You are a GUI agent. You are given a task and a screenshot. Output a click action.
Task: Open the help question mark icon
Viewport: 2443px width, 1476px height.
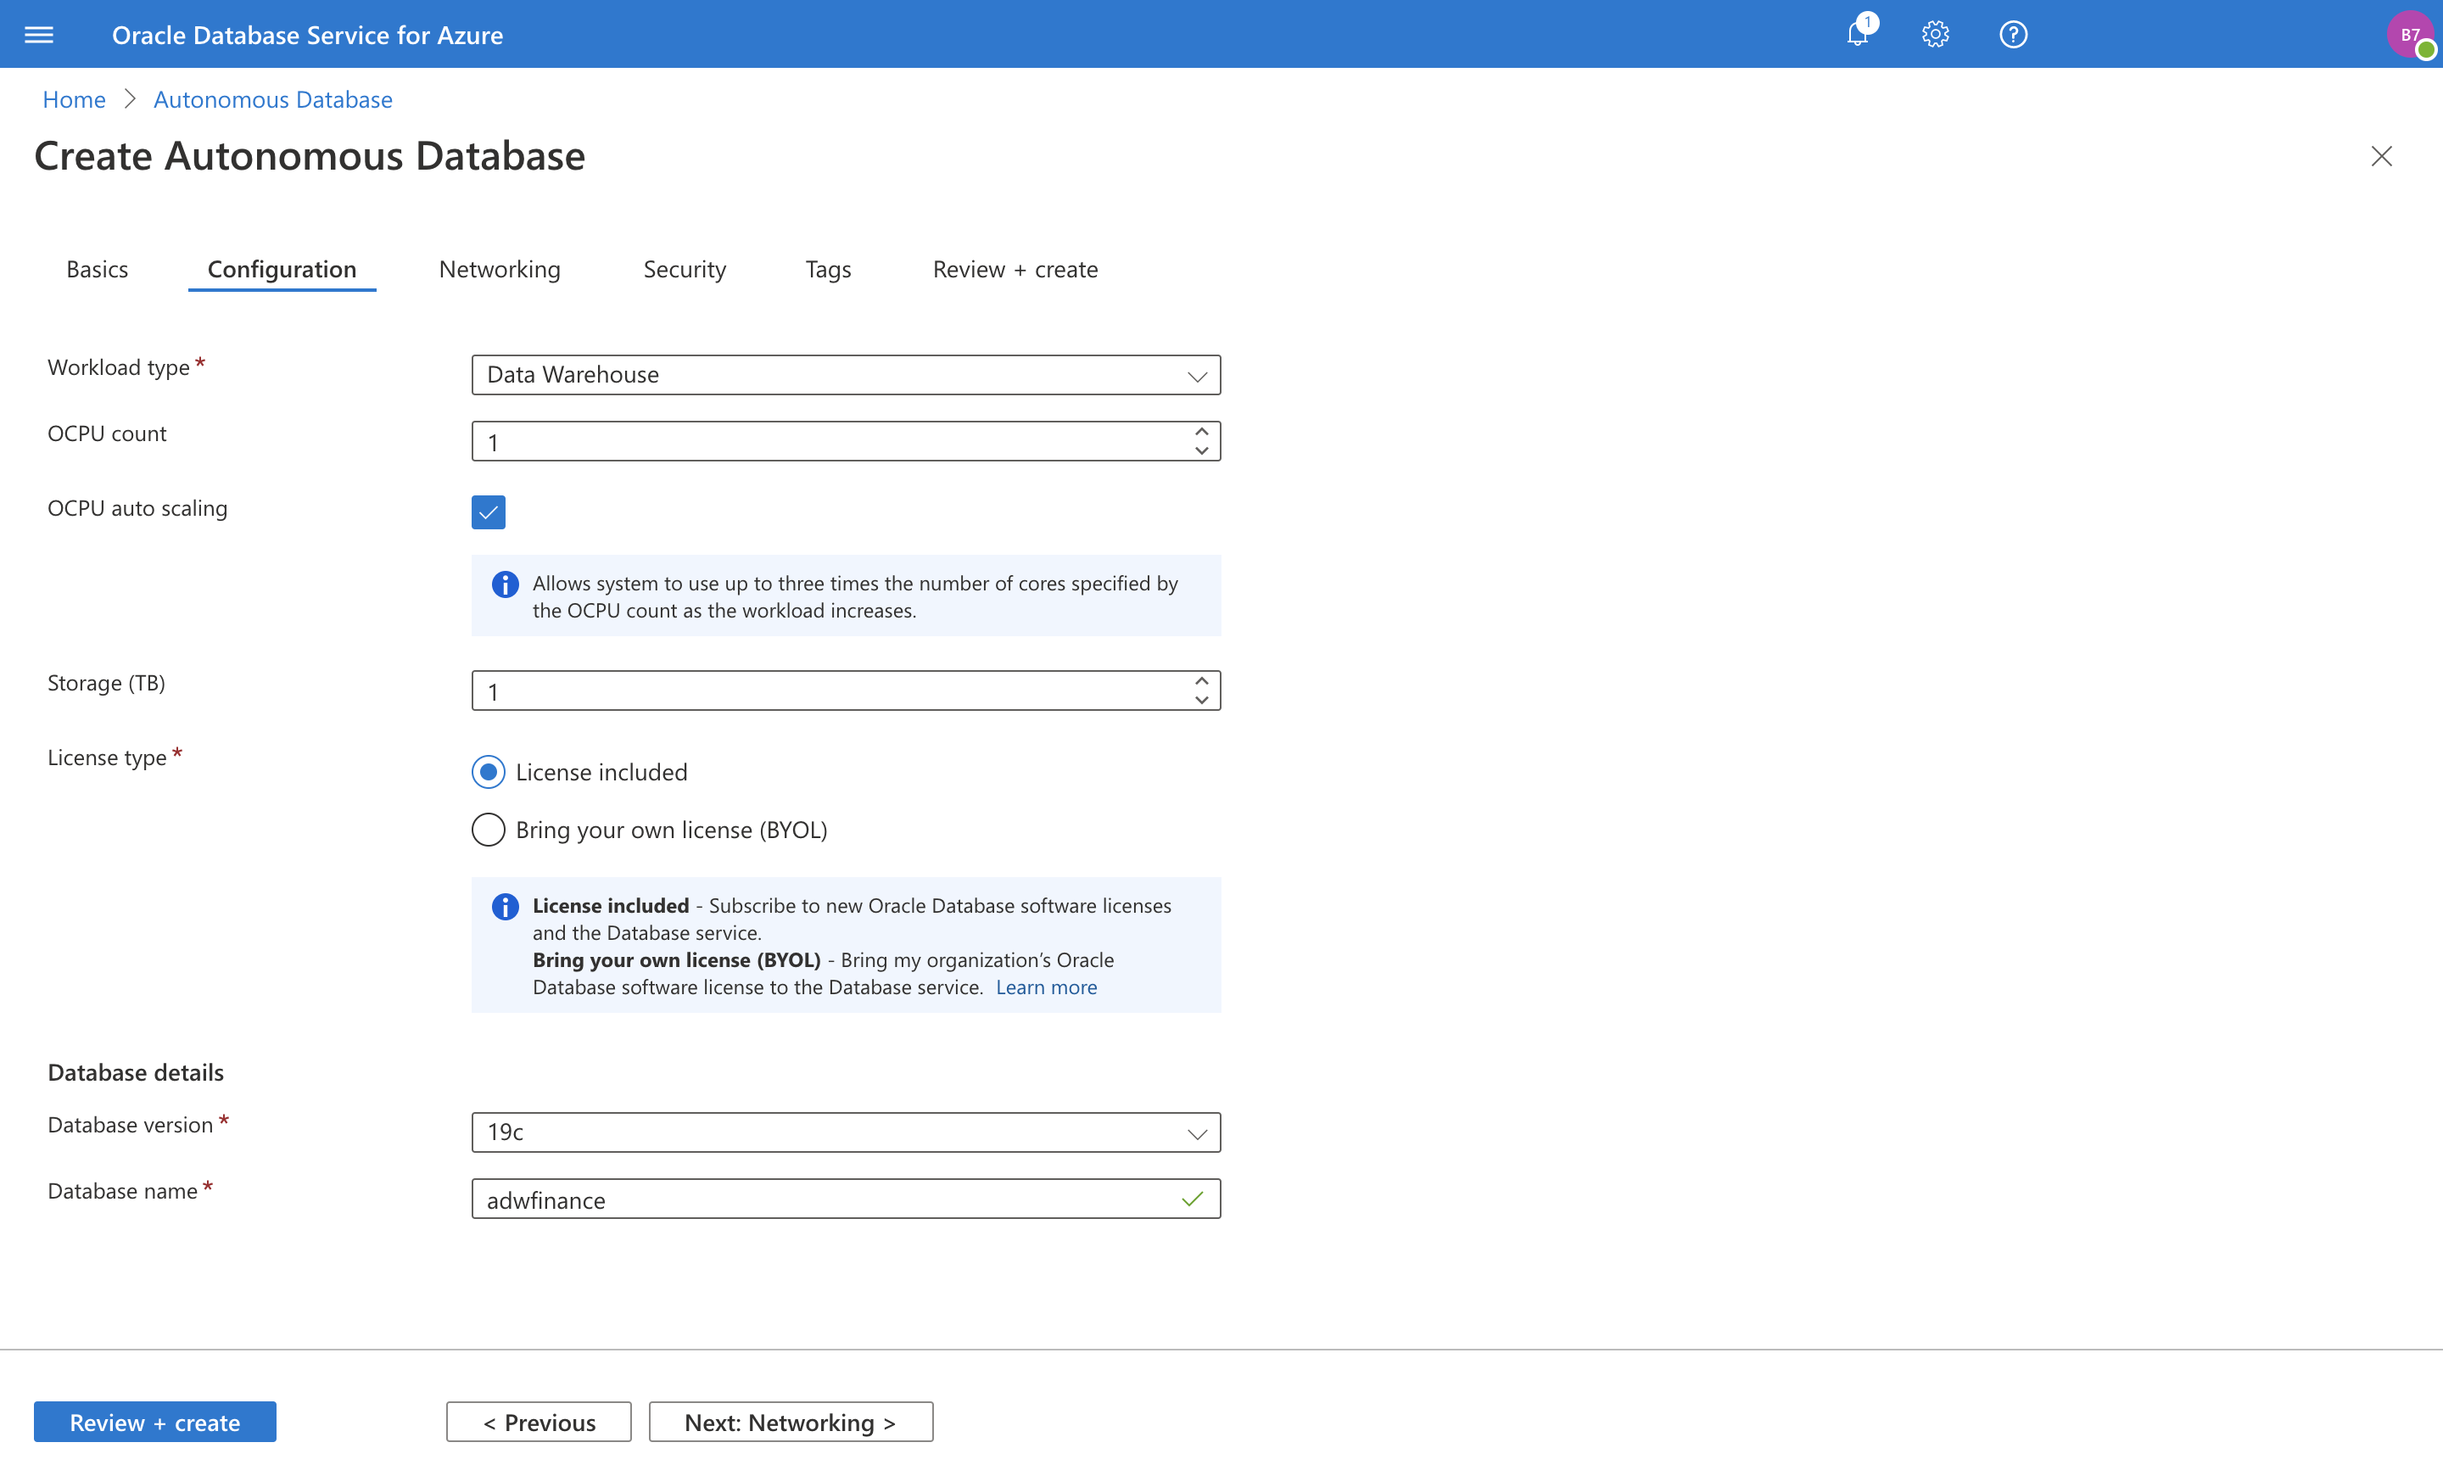point(2013,35)
